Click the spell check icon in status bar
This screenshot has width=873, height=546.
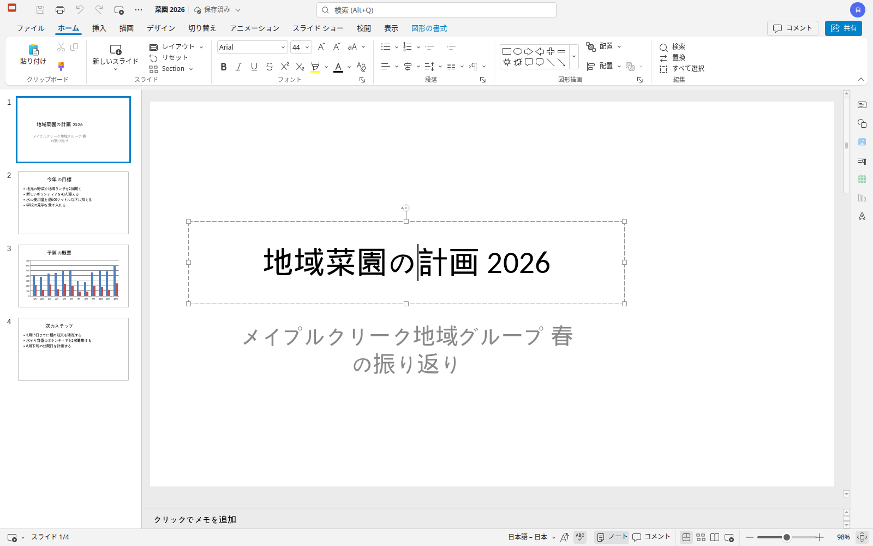click(x=580, y=537)
